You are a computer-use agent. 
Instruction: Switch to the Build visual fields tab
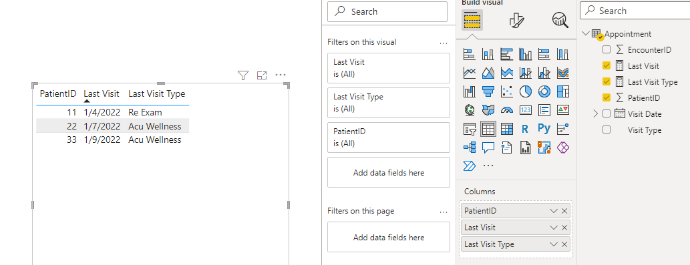(x=472, y=20)
